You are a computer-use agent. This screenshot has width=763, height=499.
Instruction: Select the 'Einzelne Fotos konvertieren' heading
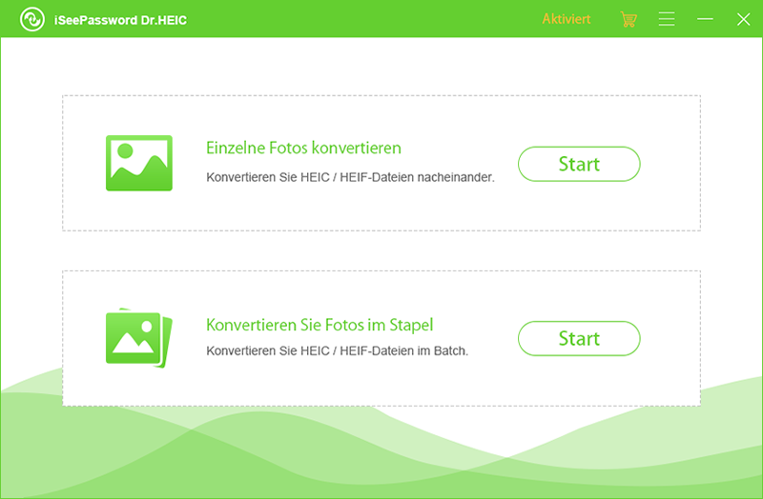click(x=303, y=148)
